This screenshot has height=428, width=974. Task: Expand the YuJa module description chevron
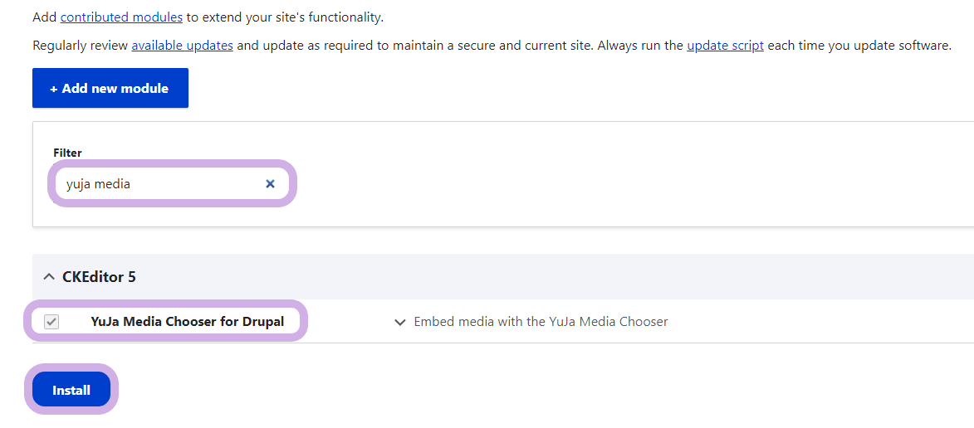click(400, 322)
